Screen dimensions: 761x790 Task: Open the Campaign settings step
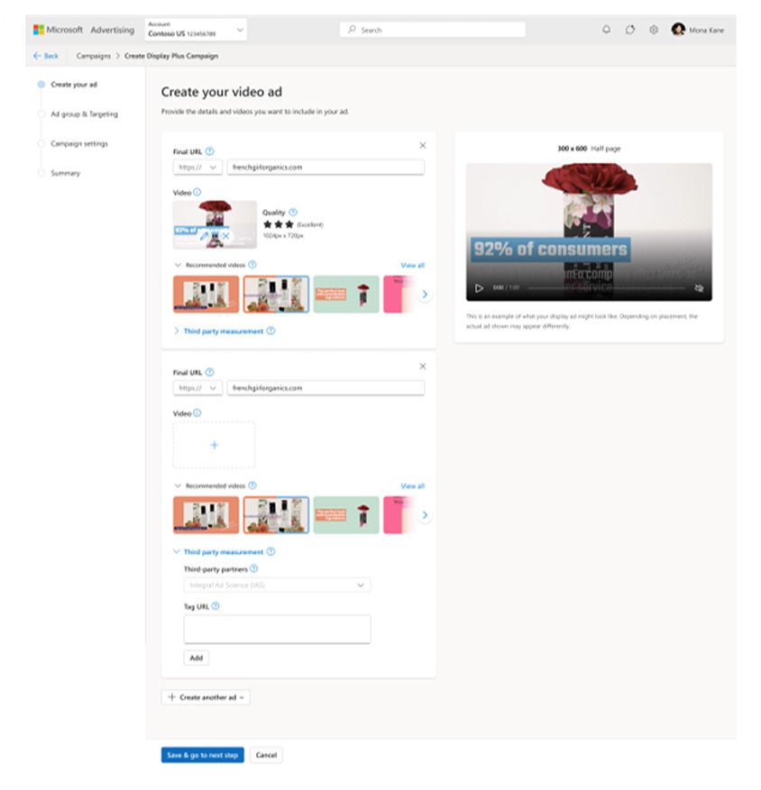[79, 144]
